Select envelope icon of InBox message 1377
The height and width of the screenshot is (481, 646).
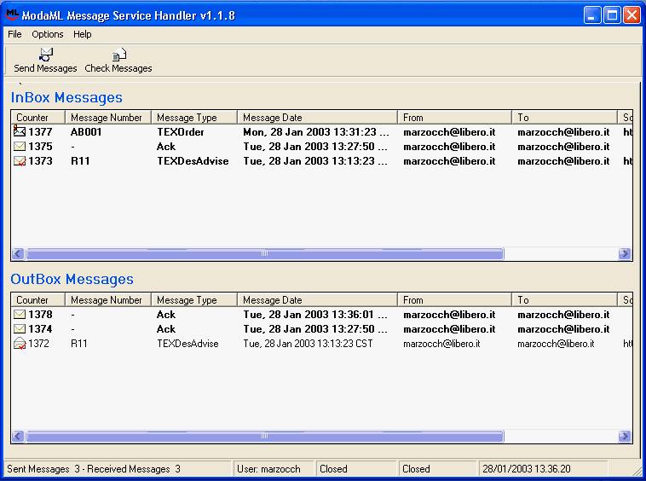(x=20, y=131)
